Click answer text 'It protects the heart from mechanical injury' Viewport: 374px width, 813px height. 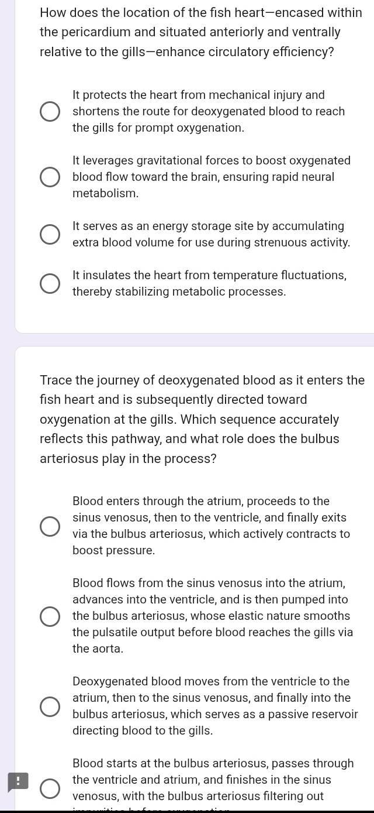pyautogui.click(x=208, y=111)
